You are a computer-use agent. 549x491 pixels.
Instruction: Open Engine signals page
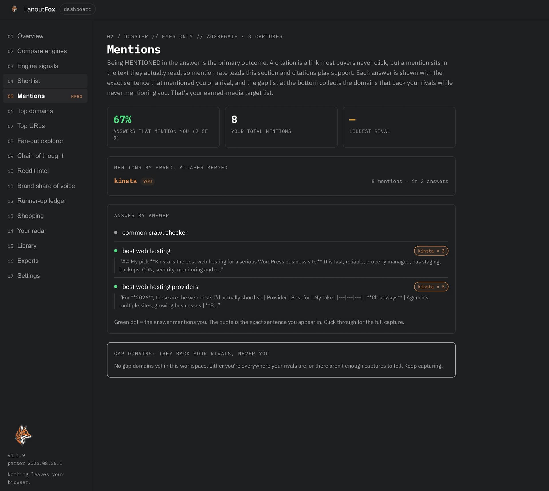click(x=45, y=66)
